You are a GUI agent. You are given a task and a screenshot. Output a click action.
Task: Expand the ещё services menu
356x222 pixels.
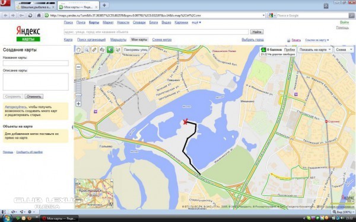click(x=196, y=22)
